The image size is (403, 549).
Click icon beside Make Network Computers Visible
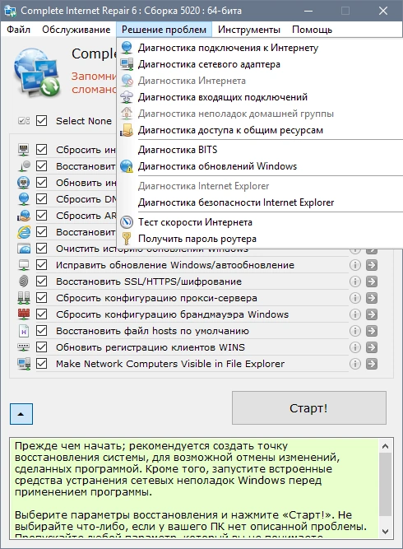[24, 364]
